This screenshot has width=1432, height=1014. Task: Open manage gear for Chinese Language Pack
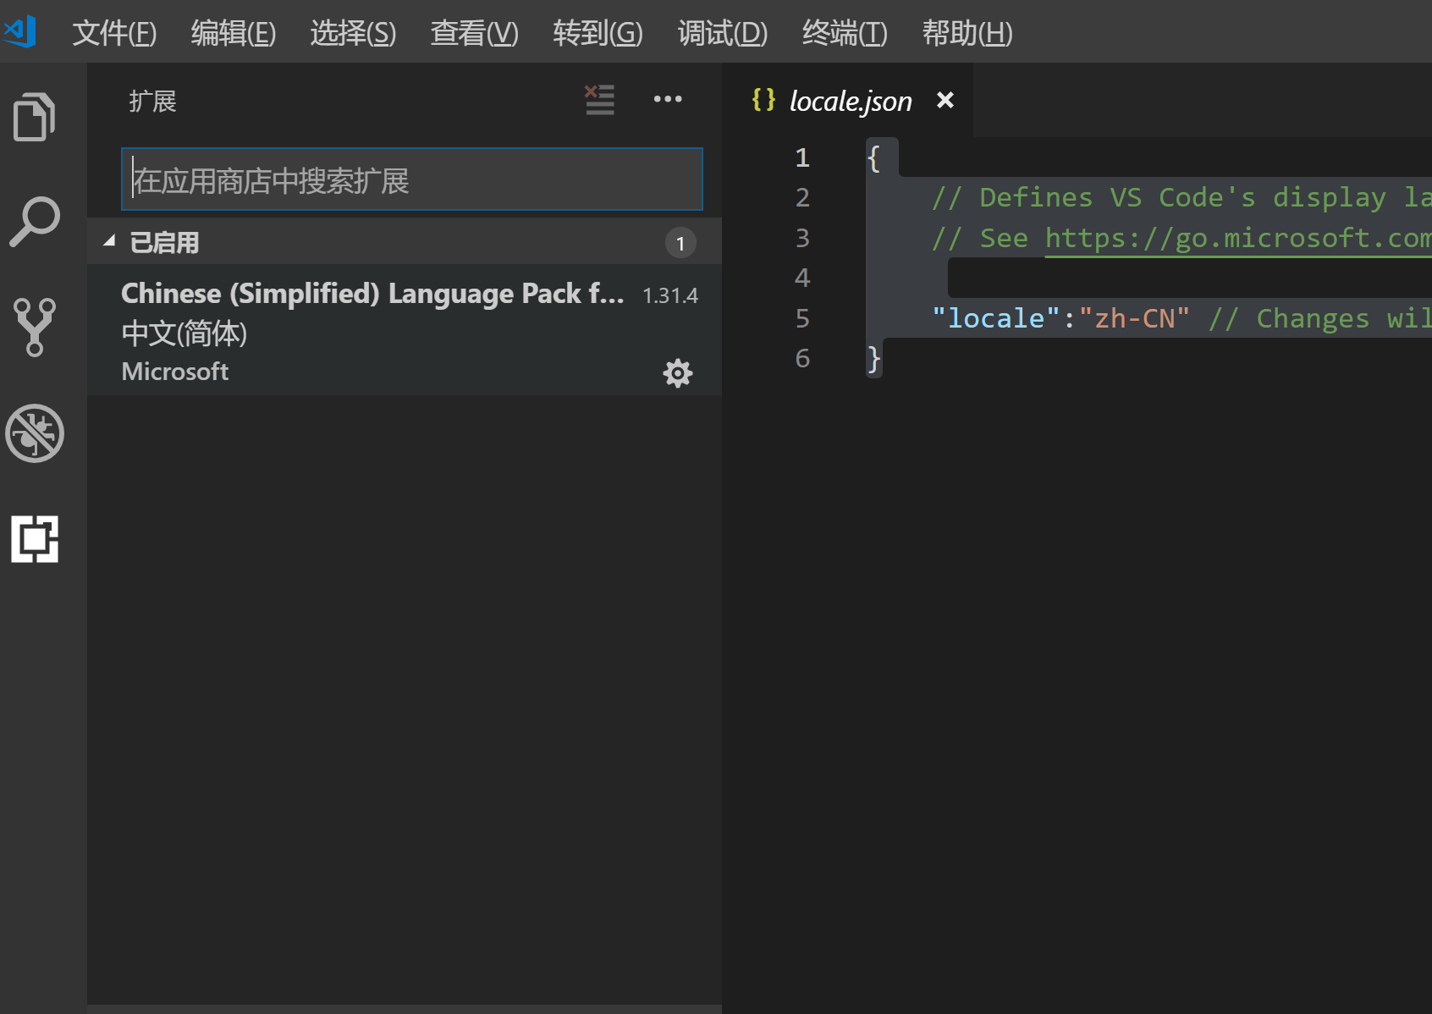[677, 373]
